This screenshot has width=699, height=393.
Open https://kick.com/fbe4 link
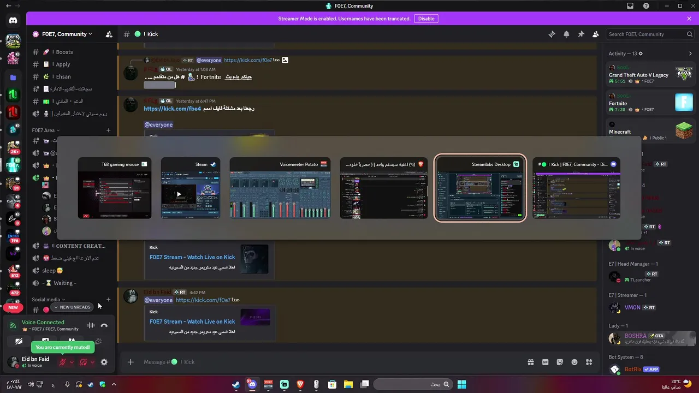[x=173, y=109]
